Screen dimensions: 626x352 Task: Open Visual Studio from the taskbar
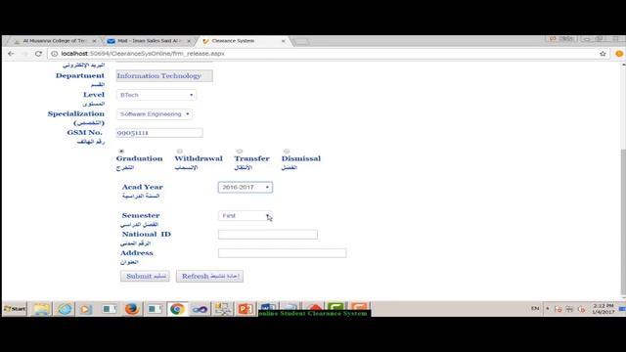(x=200, y=309)
